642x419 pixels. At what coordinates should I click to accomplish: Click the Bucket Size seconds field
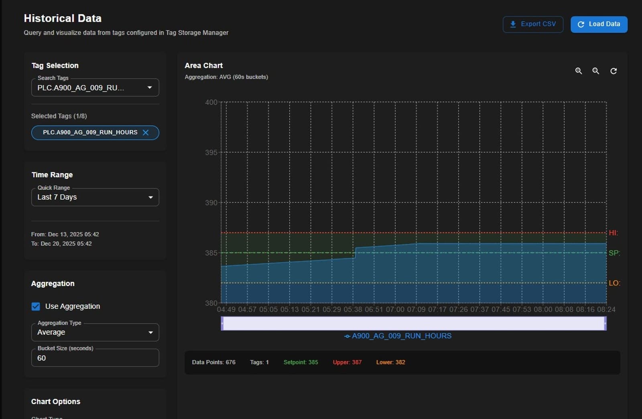[95, 358]
